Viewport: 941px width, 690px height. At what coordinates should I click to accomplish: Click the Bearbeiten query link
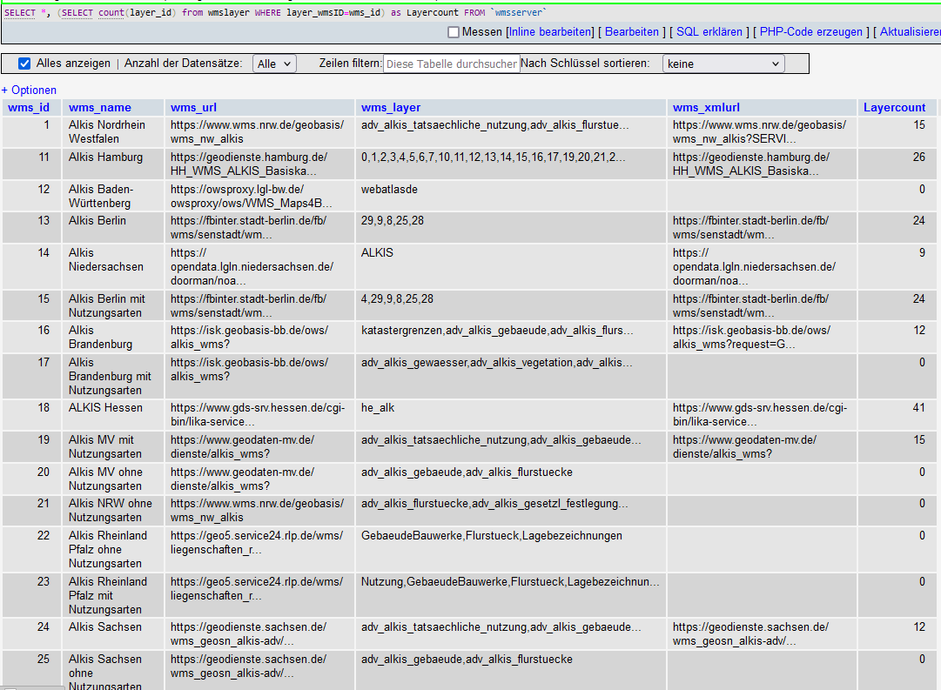632,32
